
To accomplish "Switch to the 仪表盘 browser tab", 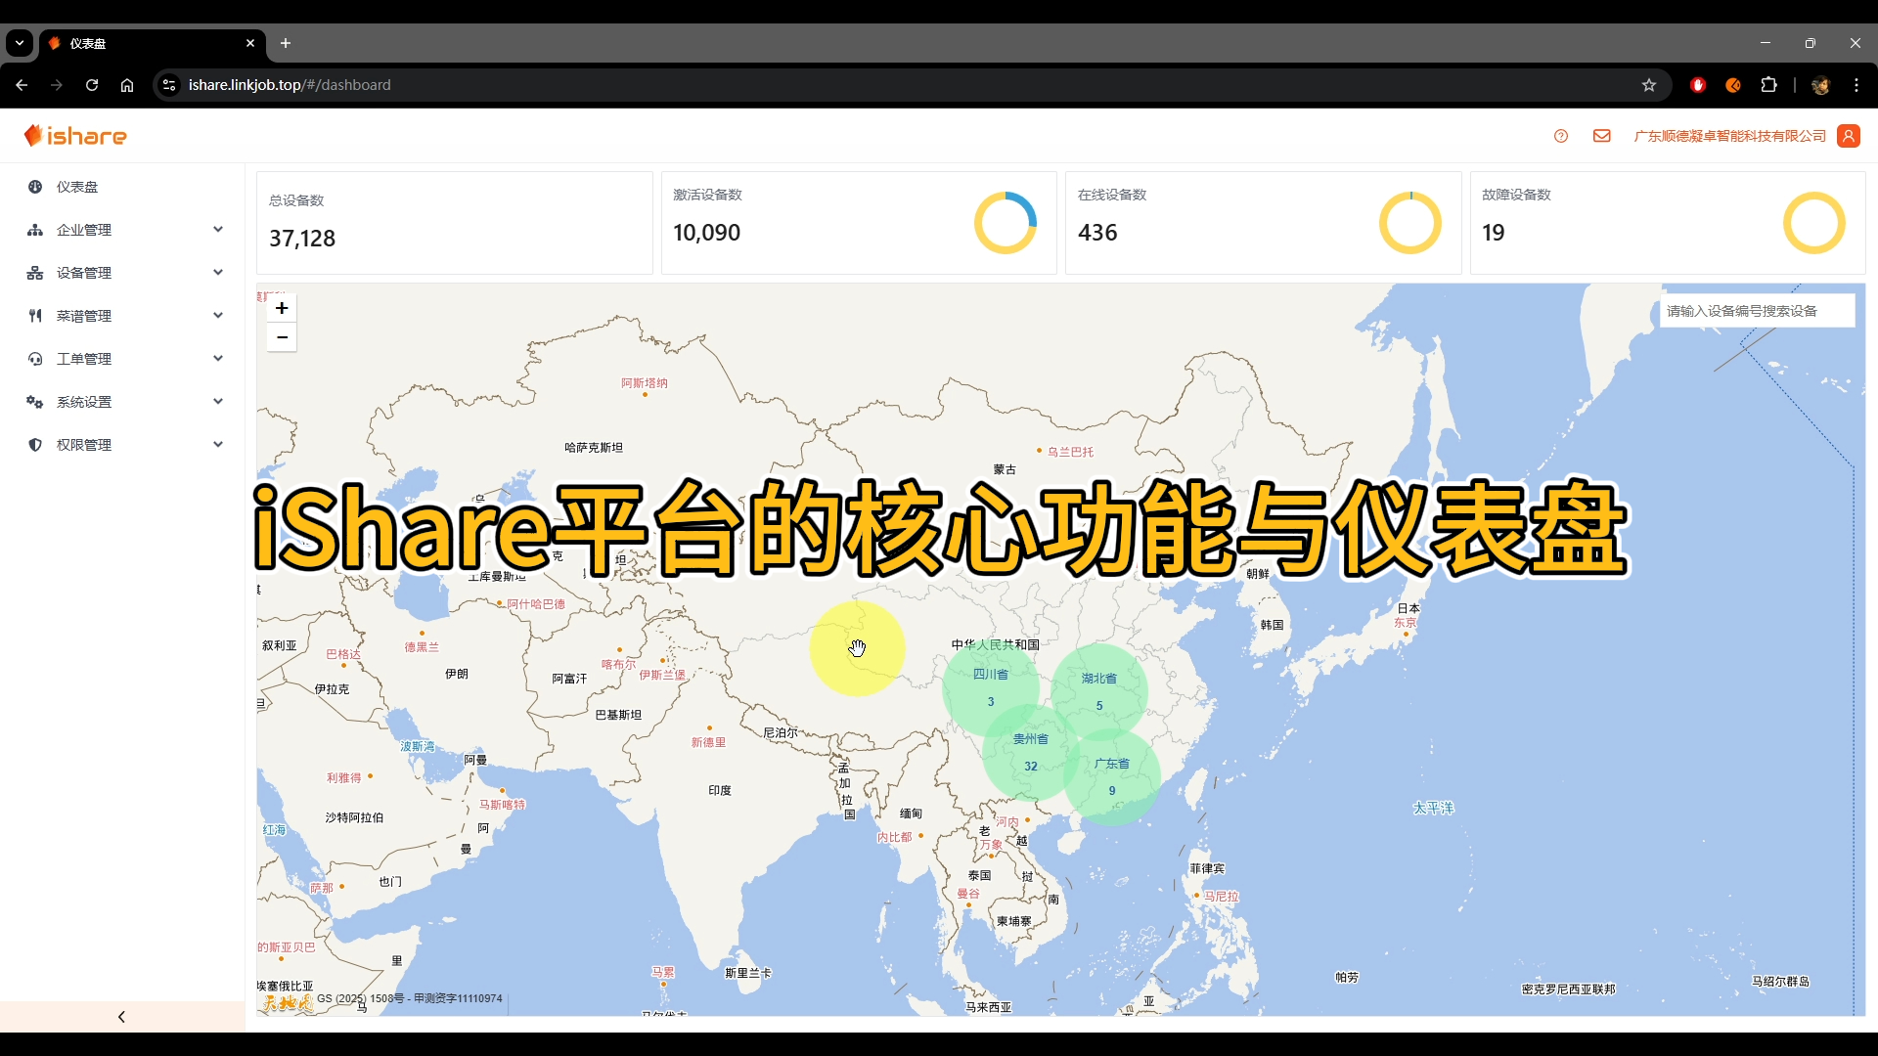I will [117, 43].
